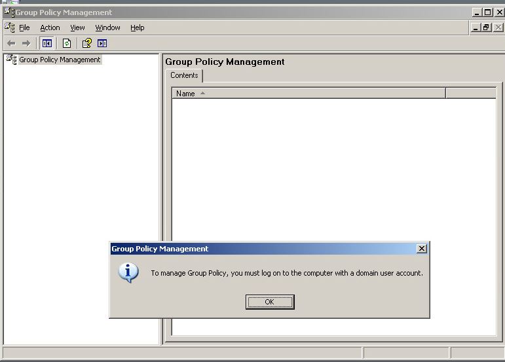The height and width of the screenshot is (362, 505).
Task: Click the Forward arrow in the toolbar
Action: (26, 43)
